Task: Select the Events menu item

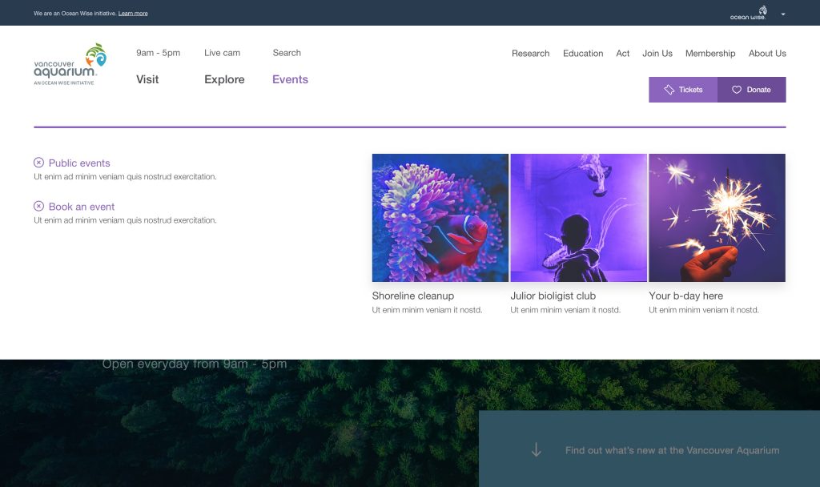Action: point(290,79)
